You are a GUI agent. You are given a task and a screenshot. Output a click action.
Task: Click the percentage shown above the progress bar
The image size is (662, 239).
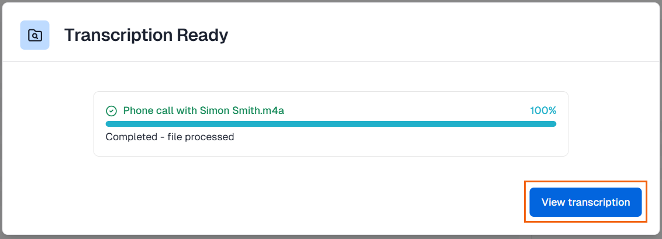(543, 110)
